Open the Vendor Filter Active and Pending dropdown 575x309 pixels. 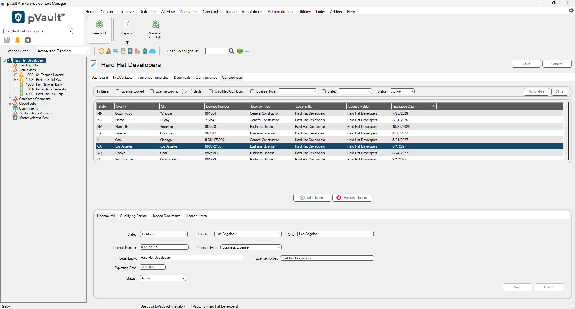point(63,51)
